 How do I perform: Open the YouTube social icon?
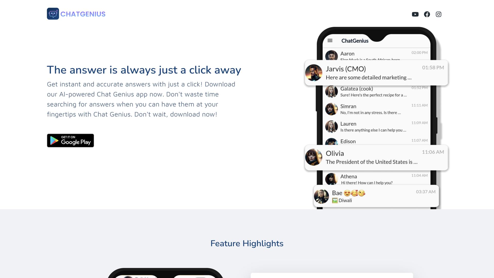tap(415, 14)
